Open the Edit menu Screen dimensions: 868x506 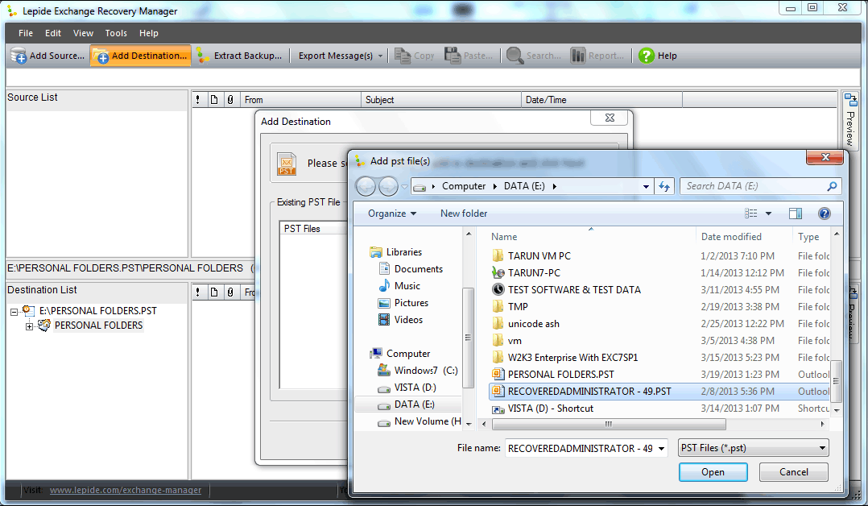click(x=53, y=33)
